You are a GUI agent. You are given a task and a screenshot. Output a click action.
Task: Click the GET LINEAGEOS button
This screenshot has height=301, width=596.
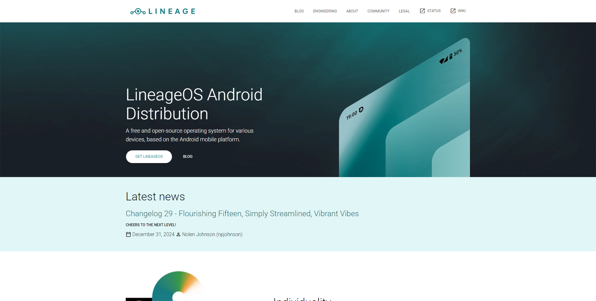[x=149, y=157]
